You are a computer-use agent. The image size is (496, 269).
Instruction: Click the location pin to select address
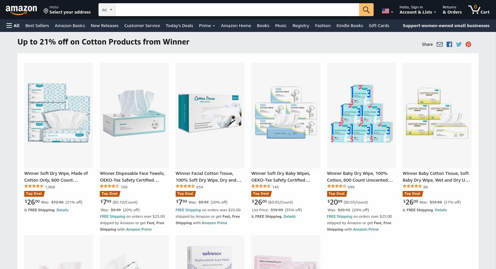tap(46, 11)
